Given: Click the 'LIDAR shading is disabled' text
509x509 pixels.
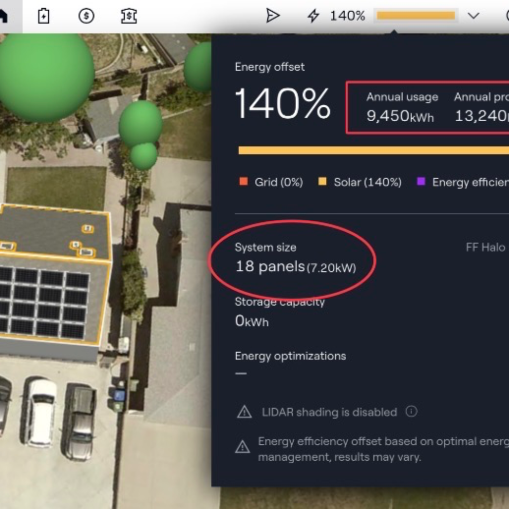Looking at the screenshot, I should click(329, 412).
